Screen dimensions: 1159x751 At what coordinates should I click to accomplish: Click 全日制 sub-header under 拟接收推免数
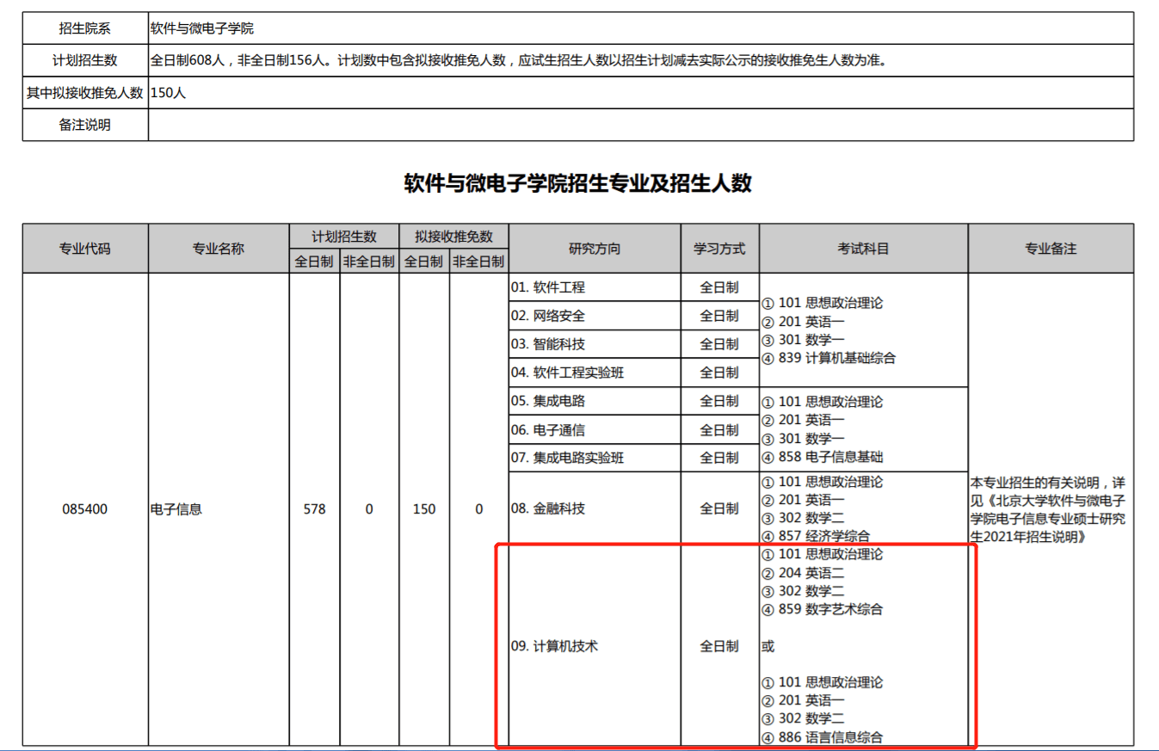coord(424,262)
